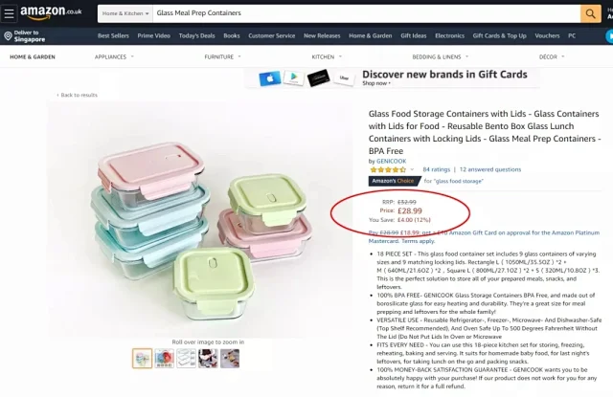Select the last product thumbnail image
The width and height of the screenshot is (613, 397).
pos(230,359)
